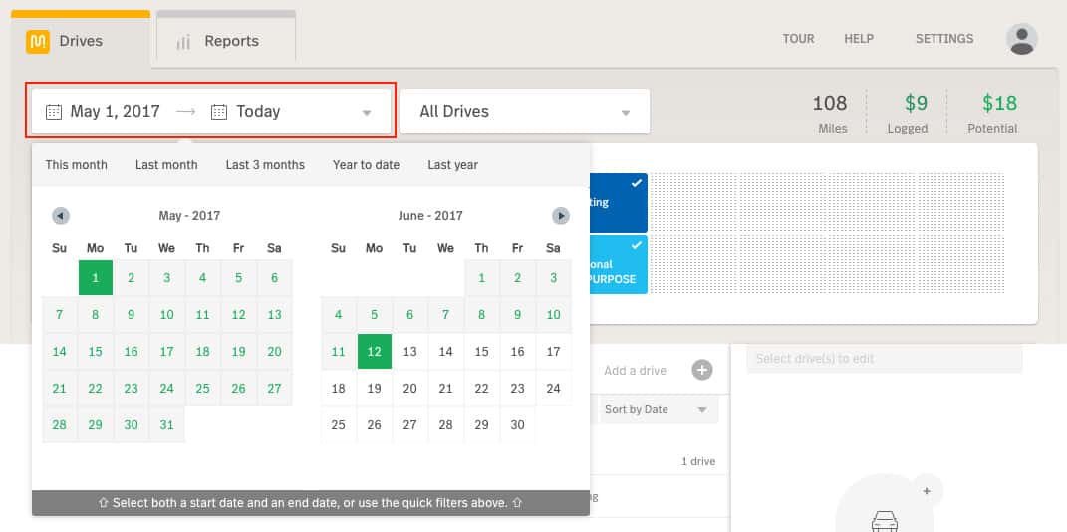The height and width of the screenshot is (532, 1067).
Task: Select June 7 in the calendar
Action: click(445, 315)
